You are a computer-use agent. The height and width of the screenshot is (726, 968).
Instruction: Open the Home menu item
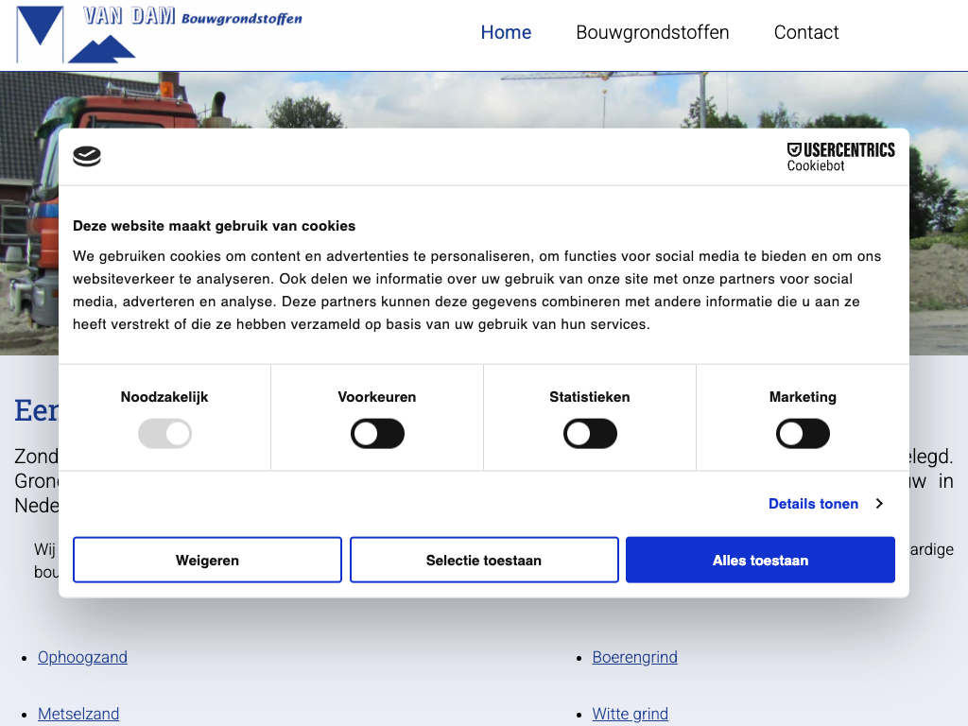(x=506, y=32)
